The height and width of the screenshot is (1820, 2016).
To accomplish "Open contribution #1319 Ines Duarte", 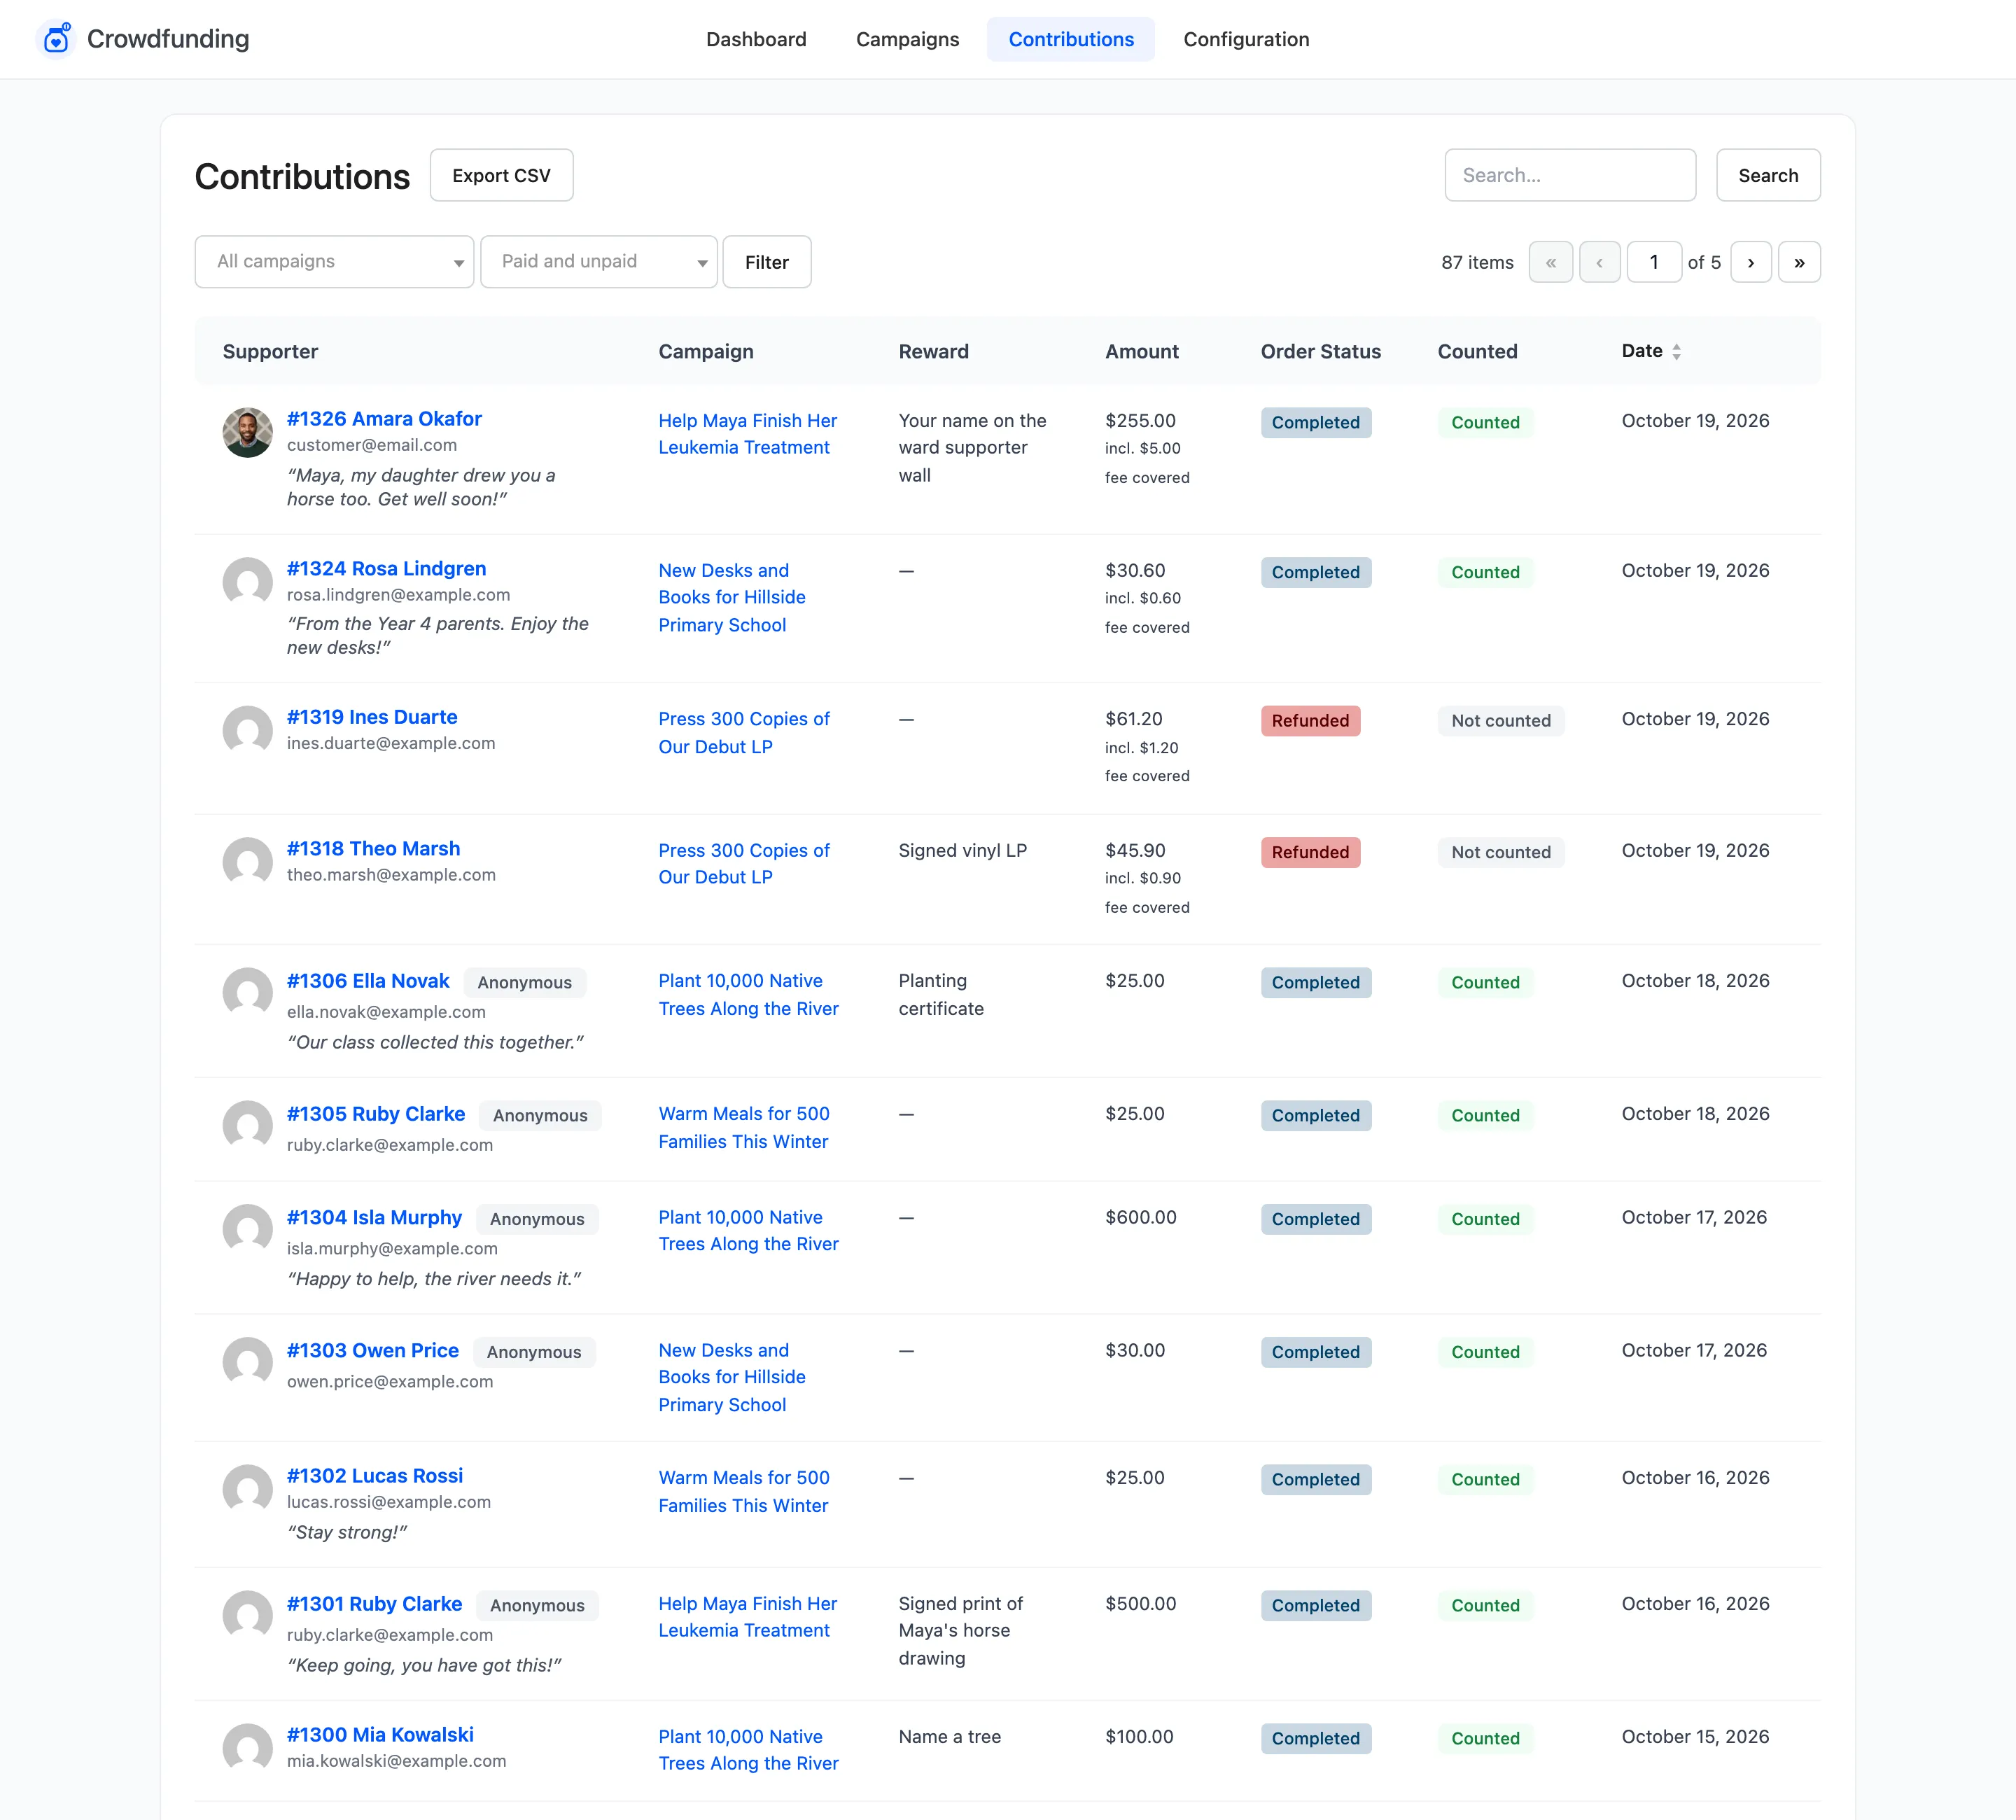I will pyautogui.click(x=372, y=717).
